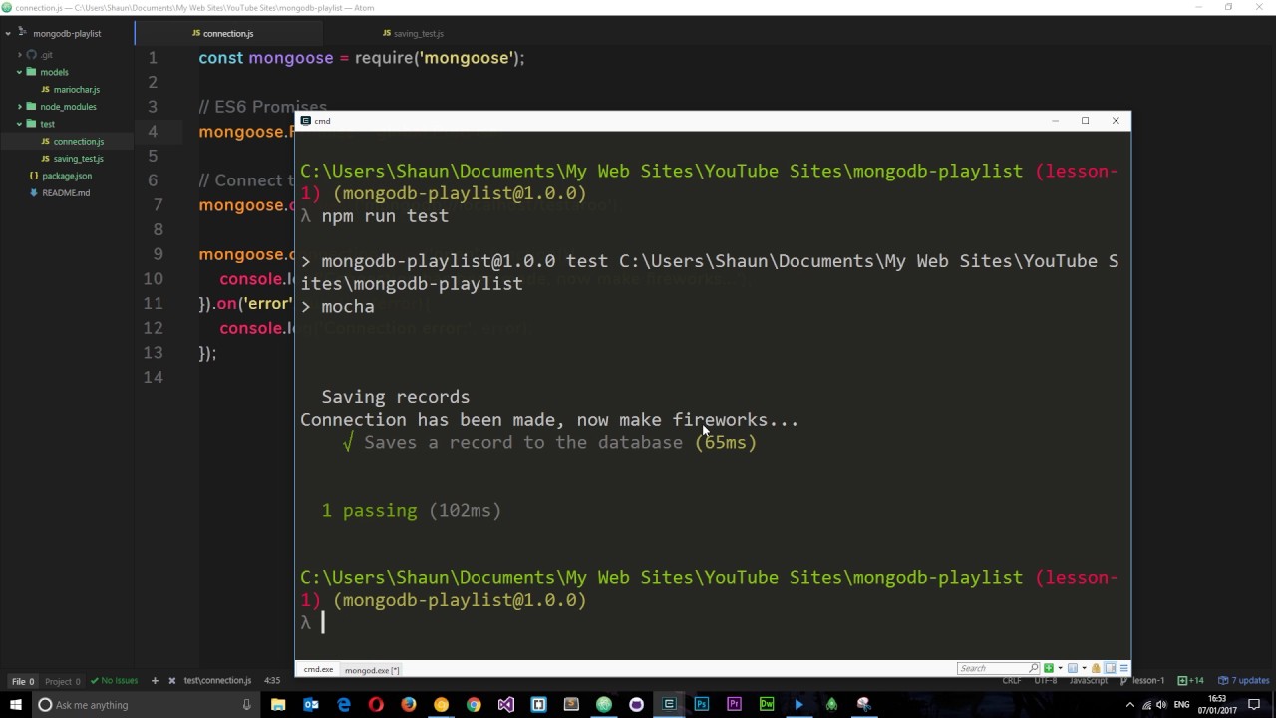This screenshot has width=1276, height=718.
Task: Click the lesson-1 git branch indicator
Action: [x=1142, y=681]
